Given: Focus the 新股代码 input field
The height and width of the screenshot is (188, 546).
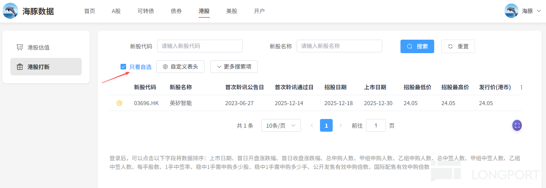Looking at the screenshot, I should (200, 46).
